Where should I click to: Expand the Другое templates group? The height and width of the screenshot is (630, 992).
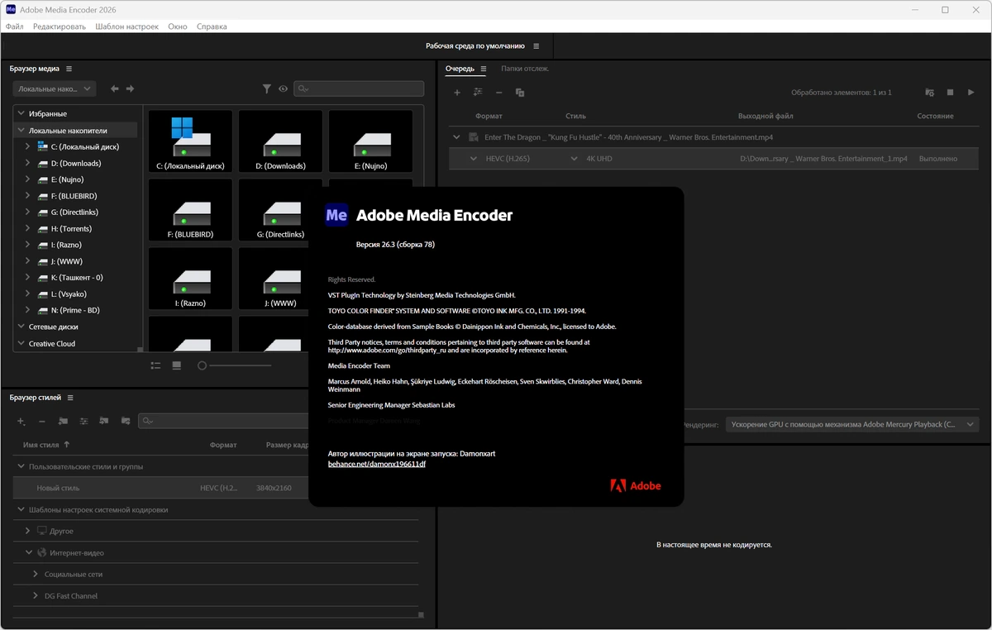[x=28, y=531]
